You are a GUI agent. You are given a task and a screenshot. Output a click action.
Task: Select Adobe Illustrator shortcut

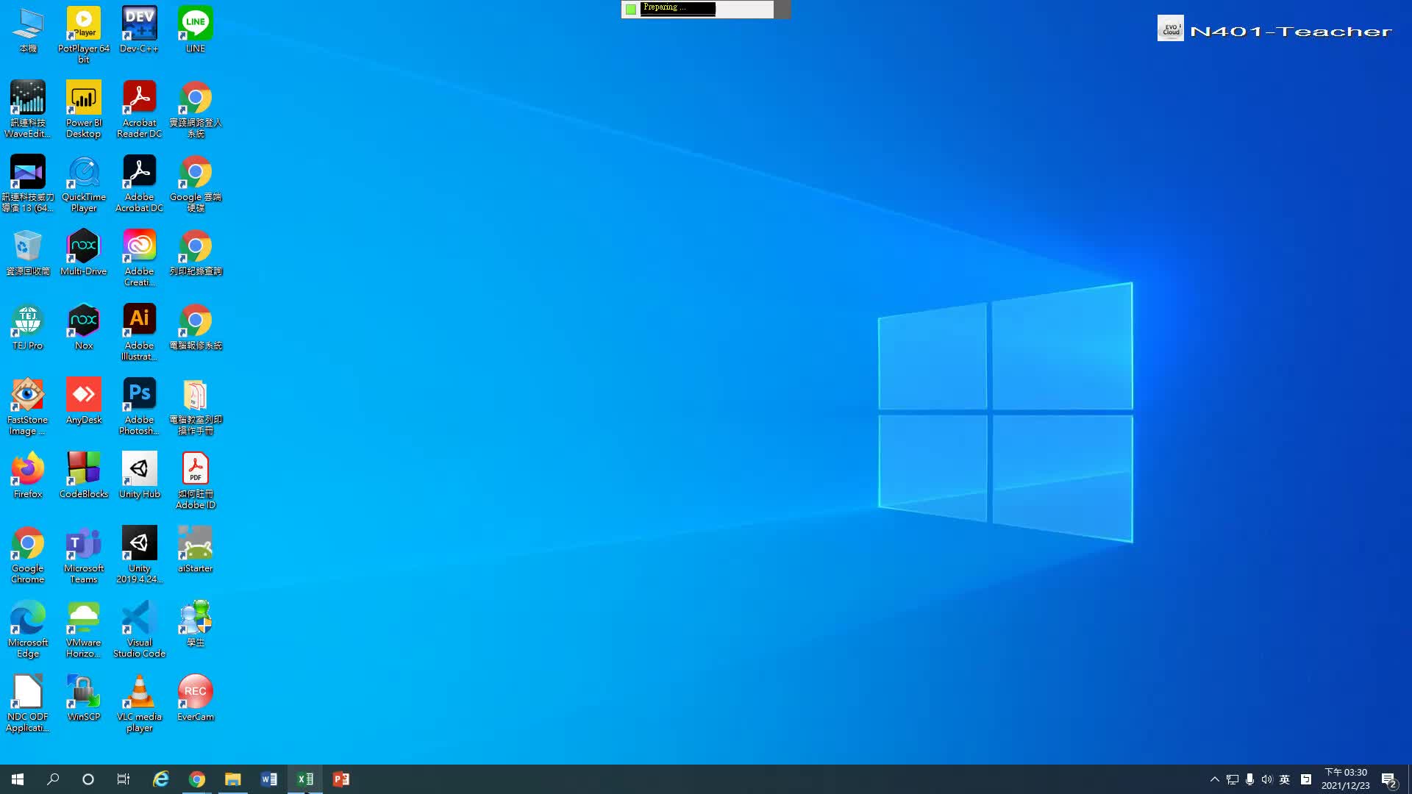click(139, 332)
